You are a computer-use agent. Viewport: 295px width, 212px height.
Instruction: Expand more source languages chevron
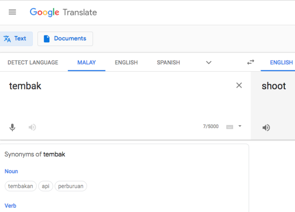pos(209,62)
